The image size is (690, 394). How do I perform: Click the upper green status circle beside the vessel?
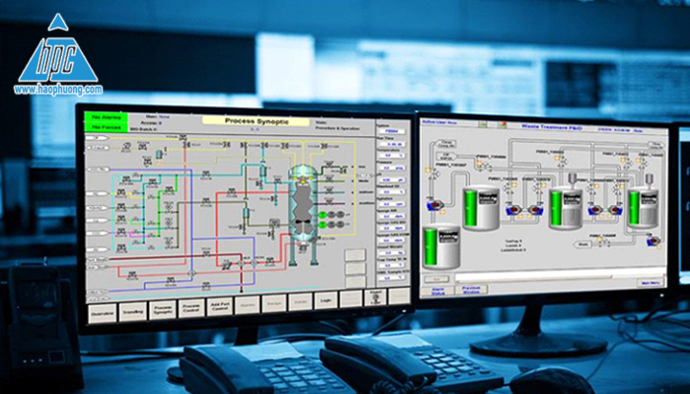point(322,215)
